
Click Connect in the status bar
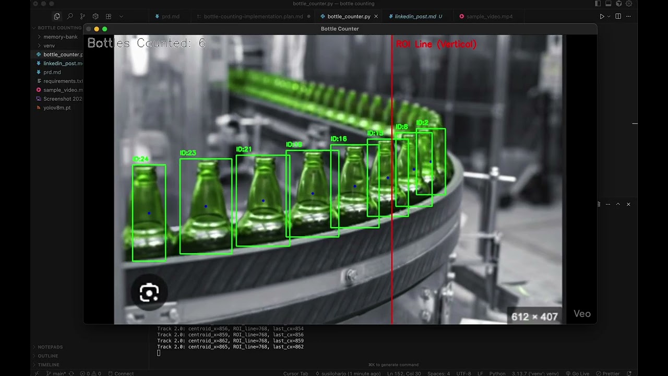pos(121,373)
